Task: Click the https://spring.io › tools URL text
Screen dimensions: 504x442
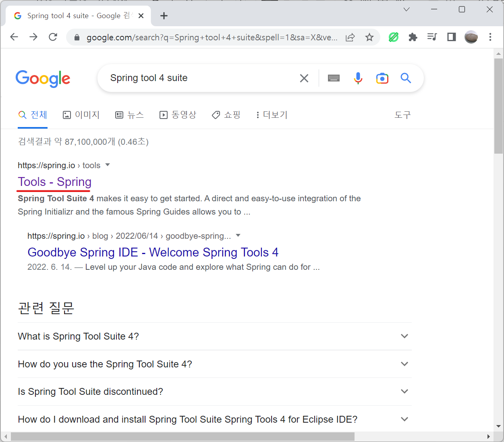Action: [x=59, y=165]
